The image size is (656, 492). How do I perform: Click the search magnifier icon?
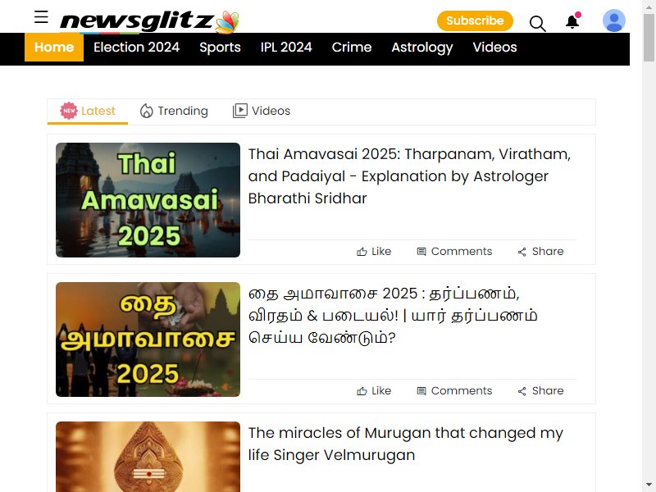[x=538, y=24]
